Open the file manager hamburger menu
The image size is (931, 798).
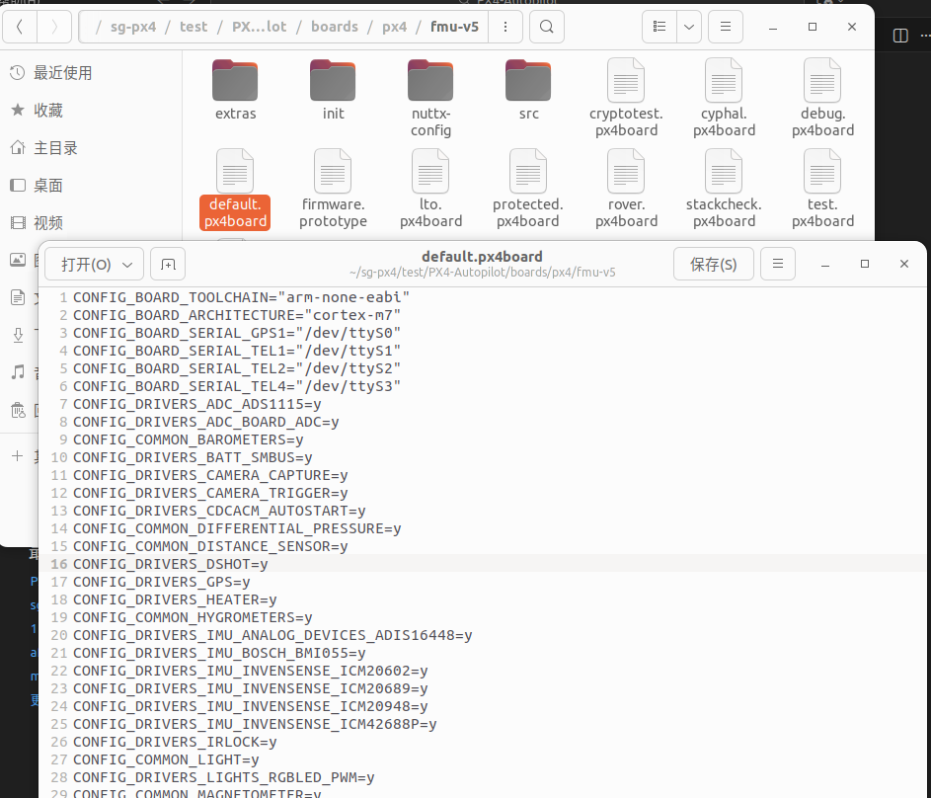726,27
